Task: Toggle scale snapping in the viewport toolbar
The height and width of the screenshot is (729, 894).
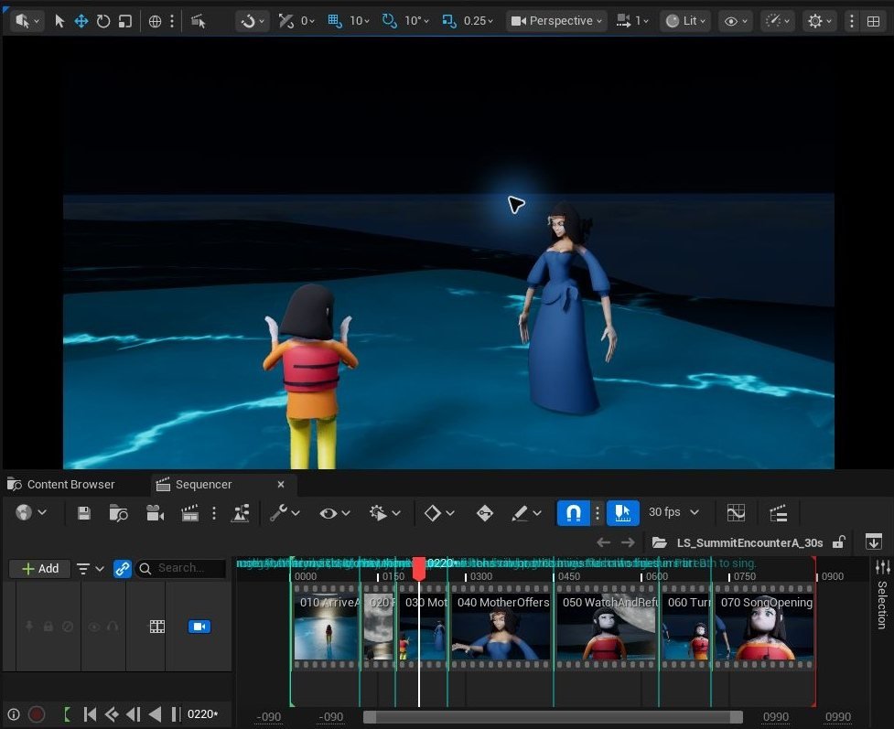Action: coord(449,21)
